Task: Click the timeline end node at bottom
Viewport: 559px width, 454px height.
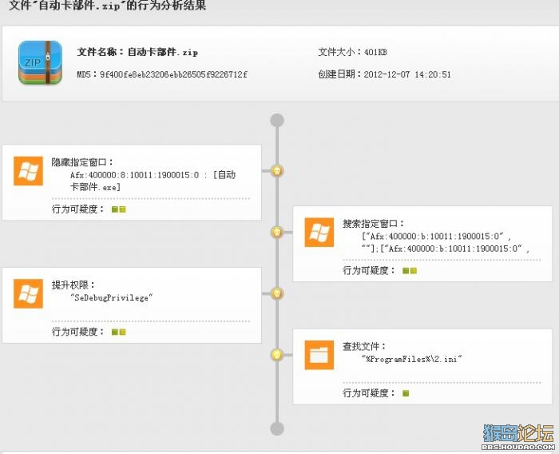Action: tap(277, 428)
